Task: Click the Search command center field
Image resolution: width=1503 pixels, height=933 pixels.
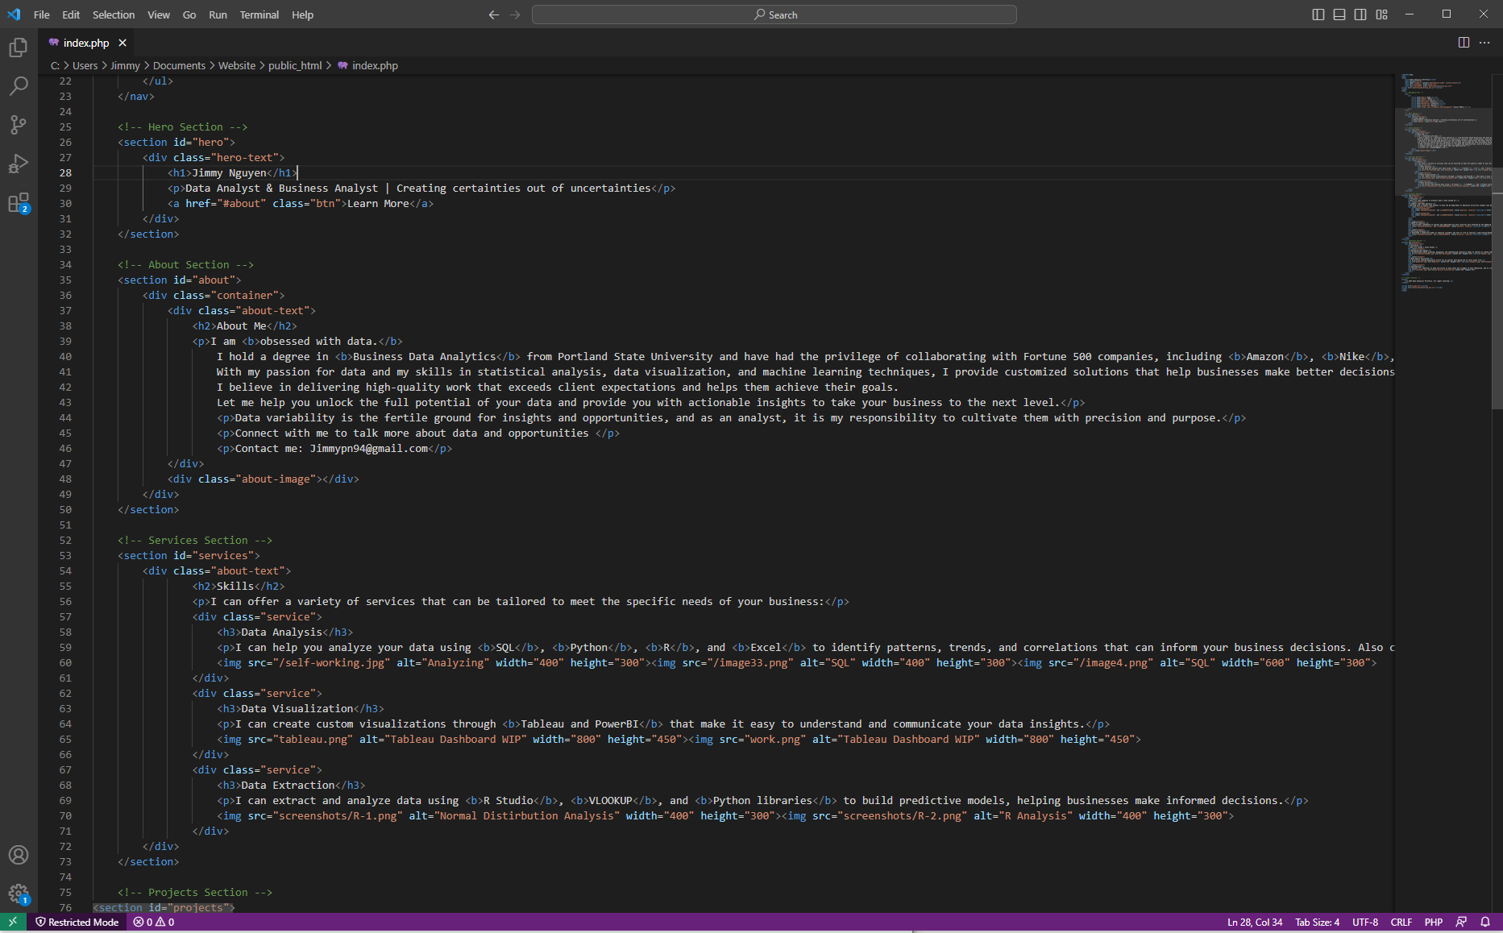Action: [774, 15]
